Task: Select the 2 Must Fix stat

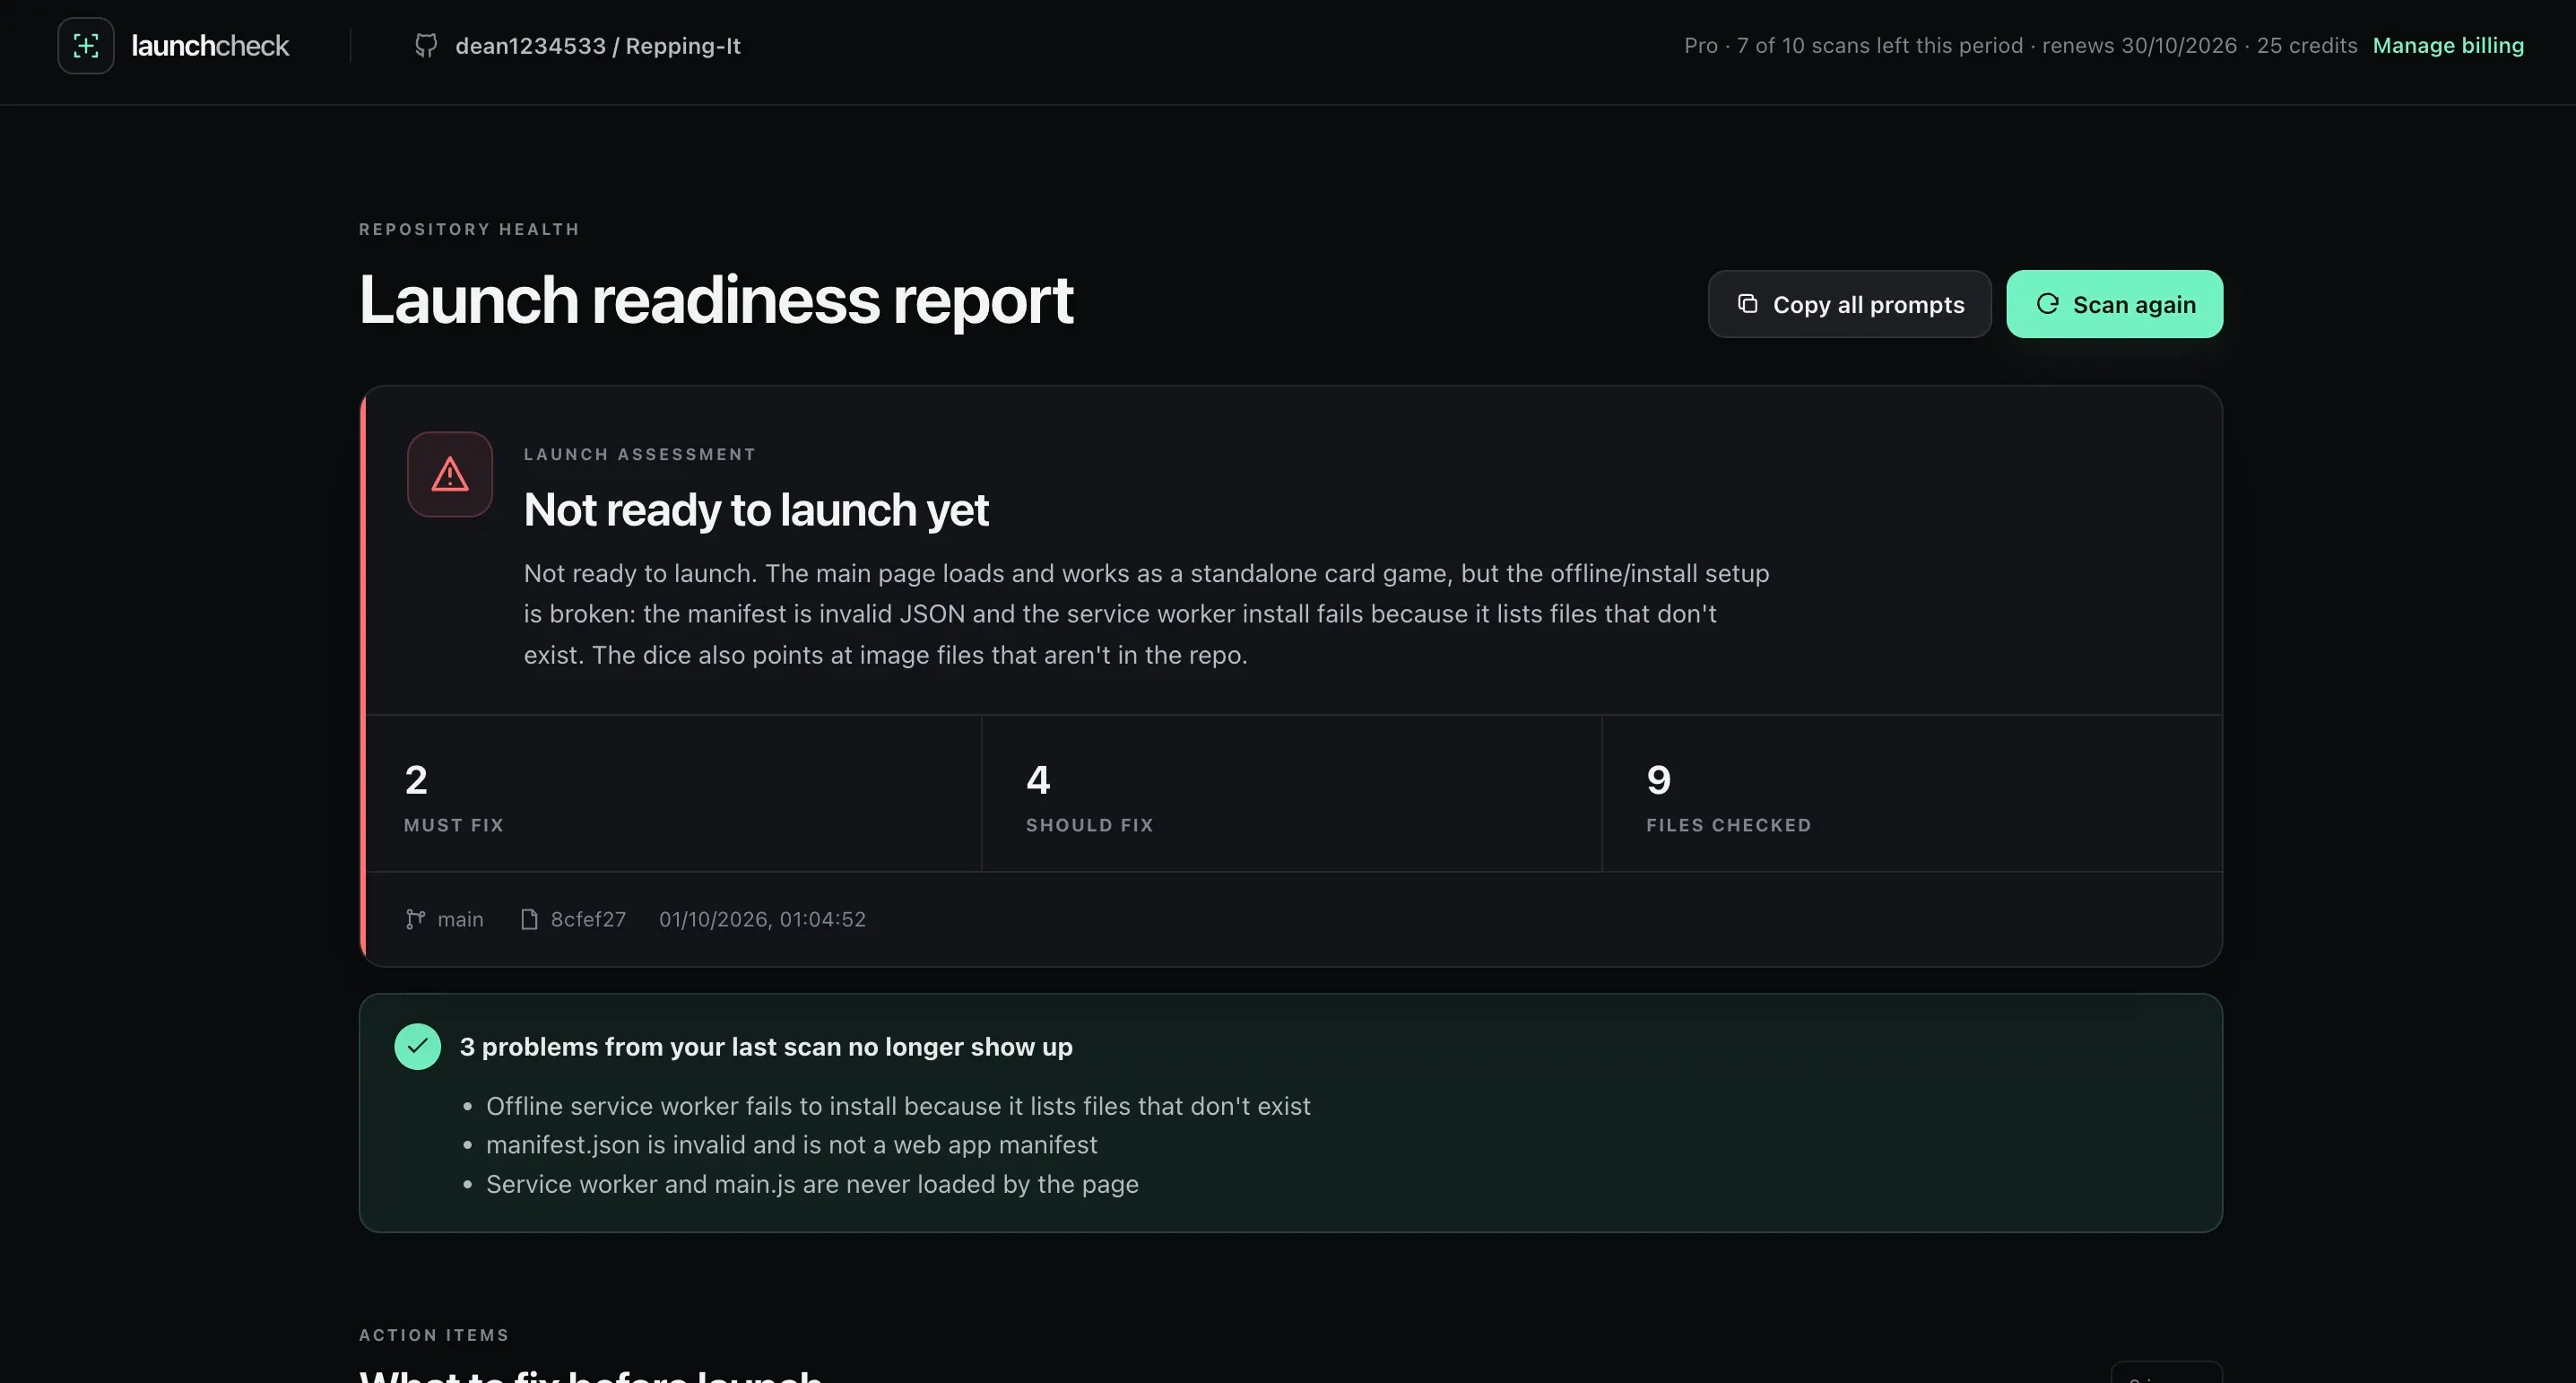Action: (674, 794)
